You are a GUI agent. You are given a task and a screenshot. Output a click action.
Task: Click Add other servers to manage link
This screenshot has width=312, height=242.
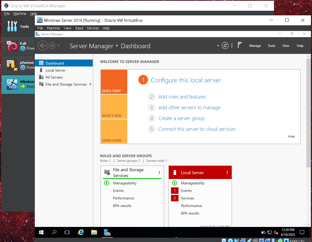coord(189,107)
